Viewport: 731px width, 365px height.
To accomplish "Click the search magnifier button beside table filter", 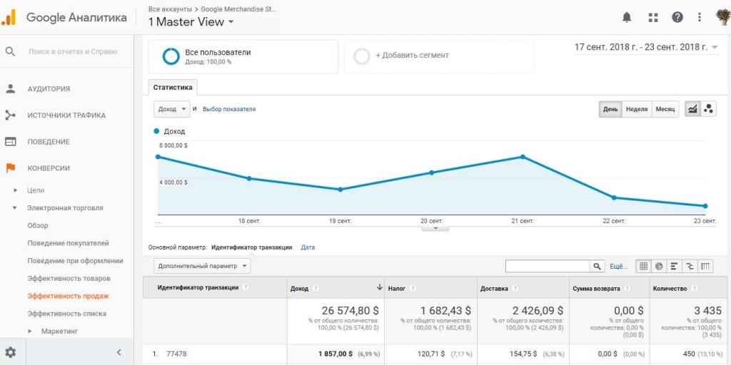I will 596,267.
